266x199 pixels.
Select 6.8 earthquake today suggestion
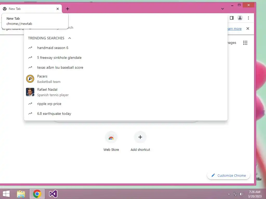(125, 113)
